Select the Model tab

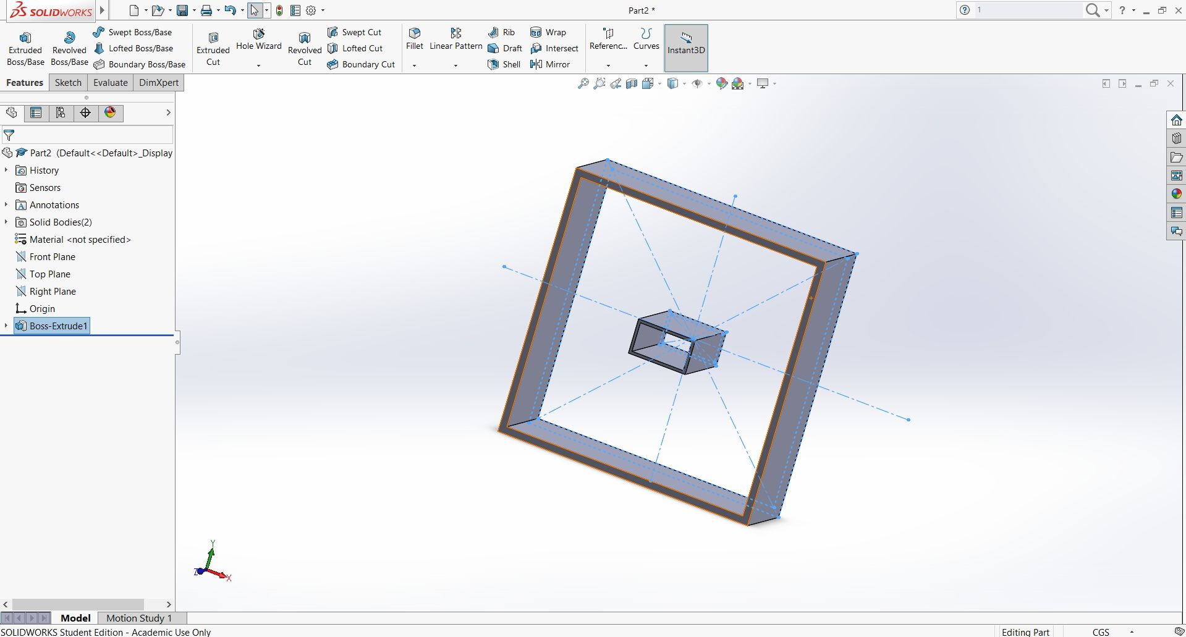tap(75, 618)
